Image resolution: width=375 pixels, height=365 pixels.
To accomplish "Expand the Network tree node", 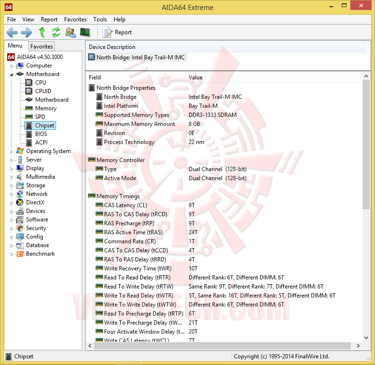I will (x=11, y=194).
